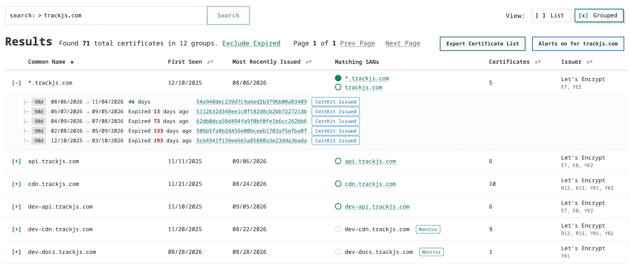Click the hollow circle beside trackjs.com SAN
This screenshot has height=265, width=631.
click(x=338, y=87)
